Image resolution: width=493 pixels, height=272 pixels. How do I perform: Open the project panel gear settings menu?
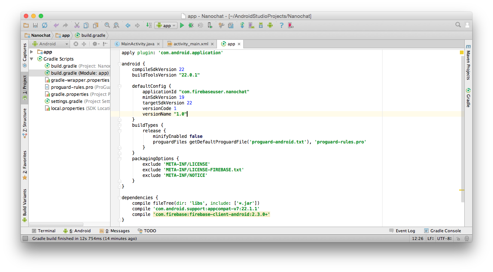(x=95, y=44)
